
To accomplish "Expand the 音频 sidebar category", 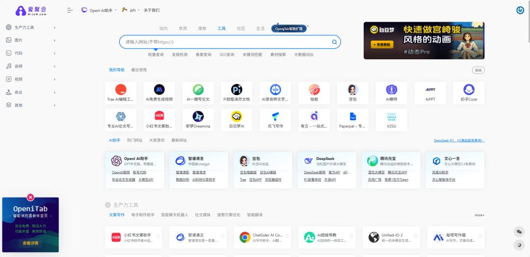I will 30,66.
